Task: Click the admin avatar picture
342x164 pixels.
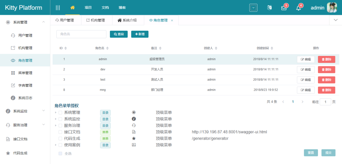Action: tap(332, 8)
